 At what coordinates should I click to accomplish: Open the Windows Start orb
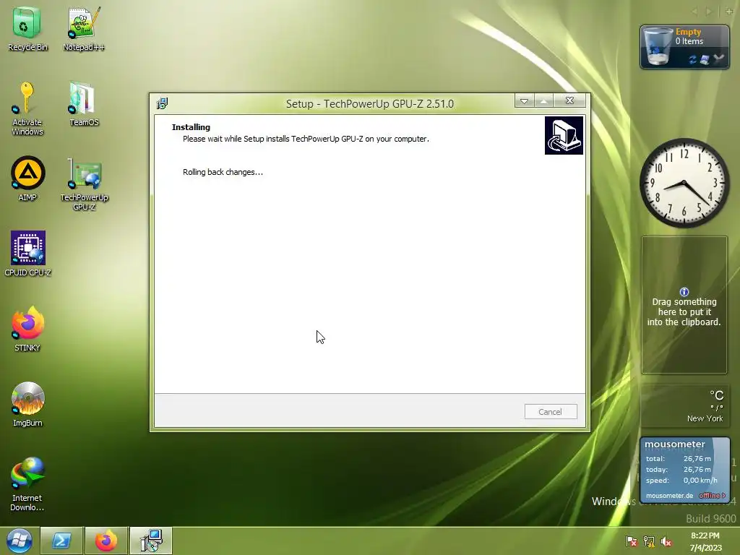pyautogui.click(x=19, y=541)
